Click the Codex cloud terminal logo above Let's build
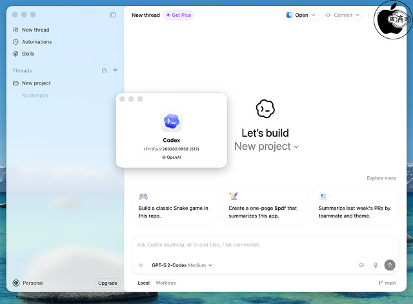 [265, 108]
